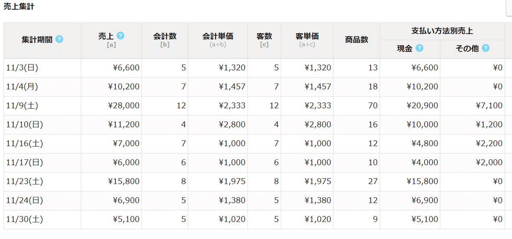512x239 pixels.
Task: Click the 商品数 column header
Action: pyautogui.click(x=356, y=40)
